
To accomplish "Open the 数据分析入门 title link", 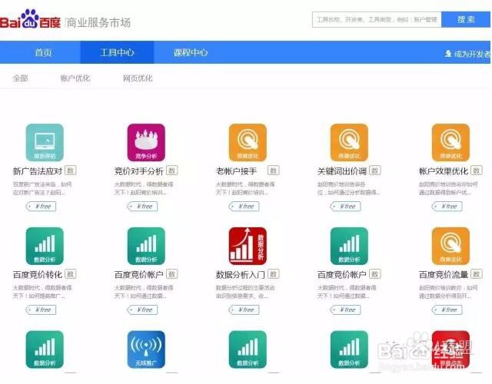I will click(241, 274).
